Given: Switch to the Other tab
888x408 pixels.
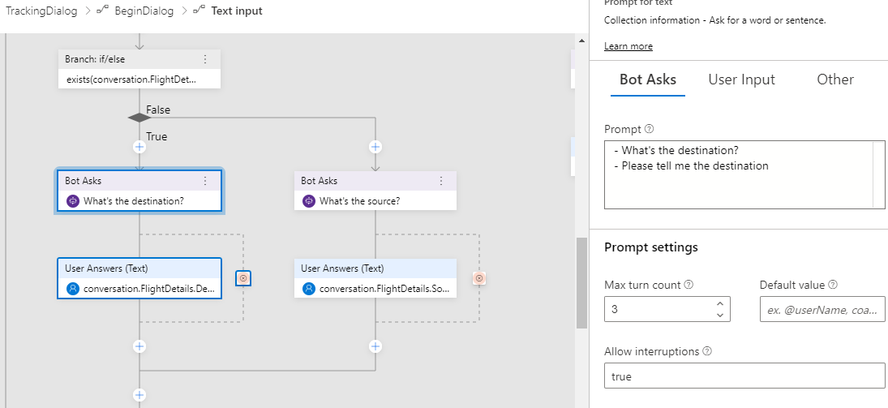Looking at the screenshot, I should (834, 79).
